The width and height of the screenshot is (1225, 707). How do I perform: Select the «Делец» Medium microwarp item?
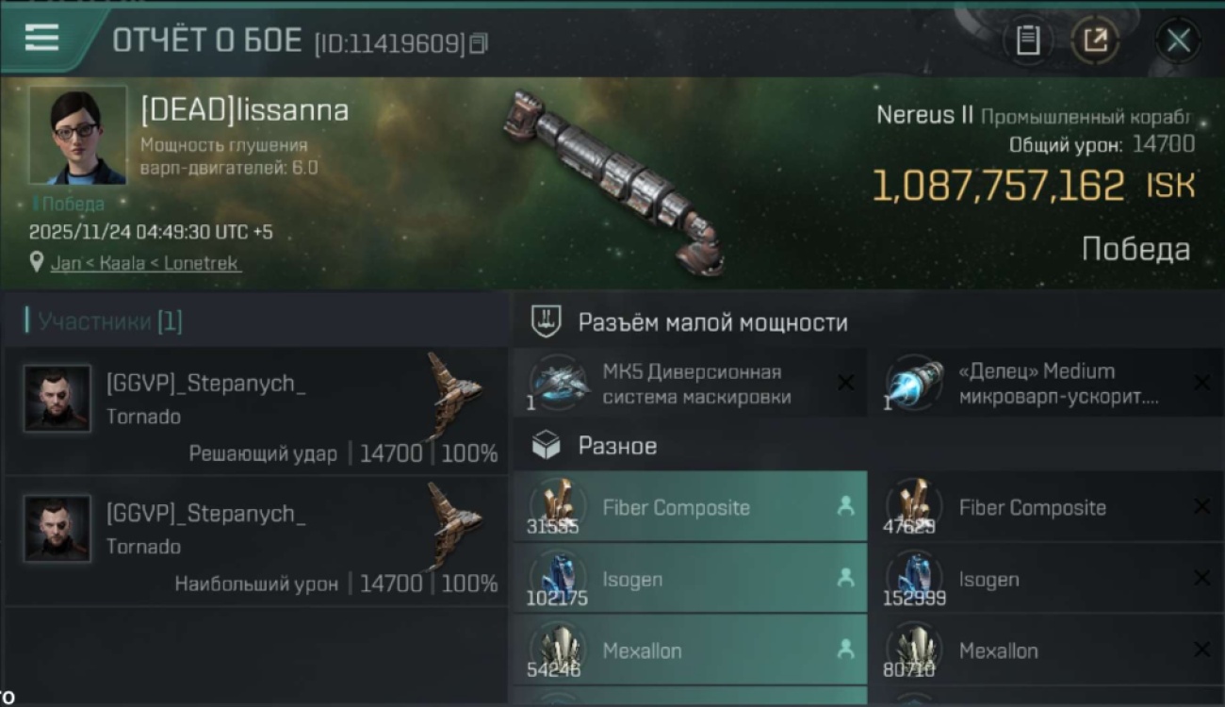(x=1046, y=384)
